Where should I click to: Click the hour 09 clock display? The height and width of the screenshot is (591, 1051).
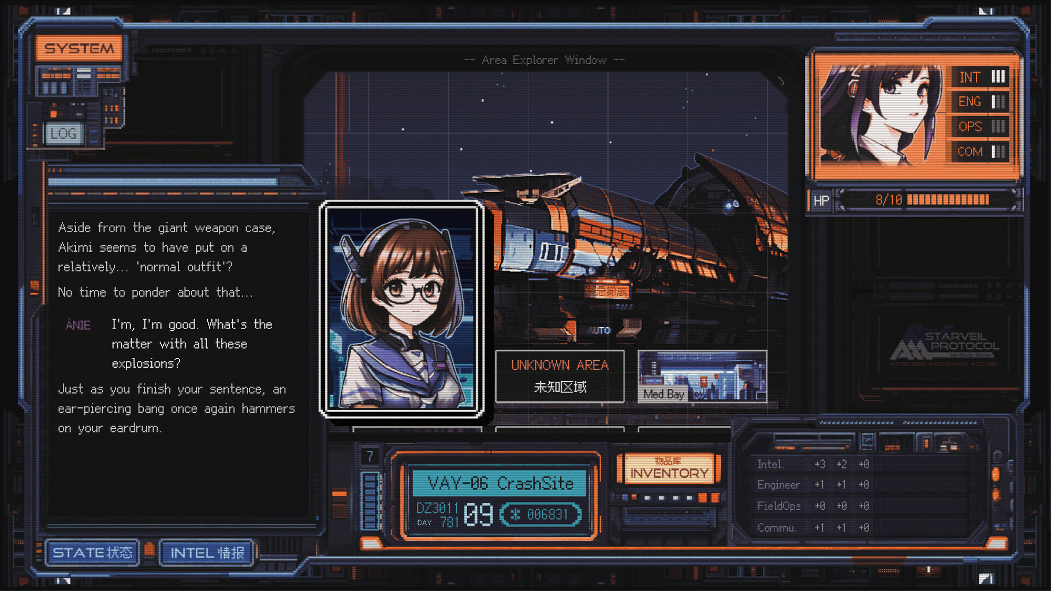click(x=479, y=514)
